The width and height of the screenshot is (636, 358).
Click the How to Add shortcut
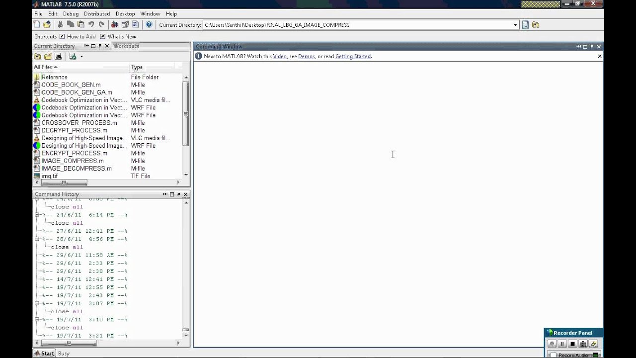(x=78, y=36)
